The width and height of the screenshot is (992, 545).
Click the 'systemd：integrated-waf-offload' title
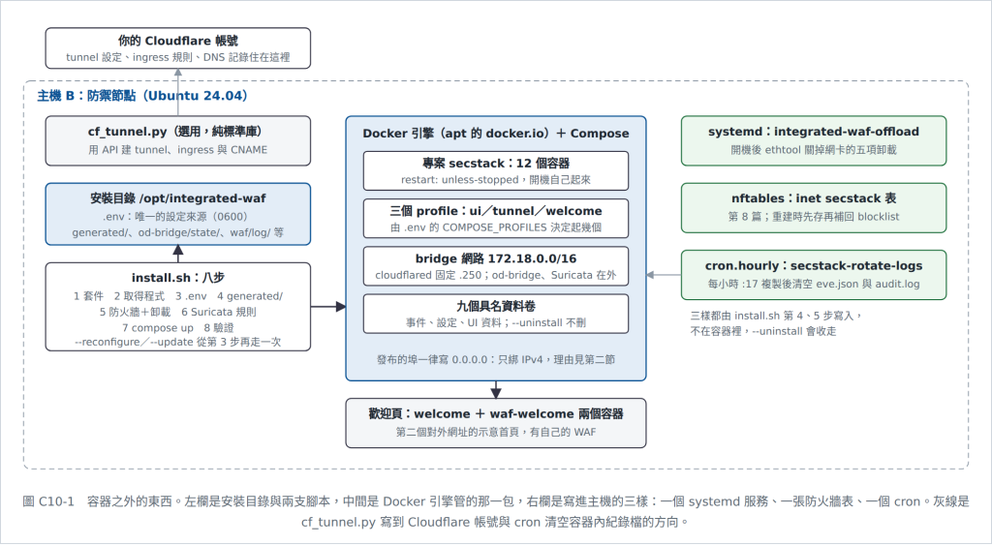click(x=814, y=132)
